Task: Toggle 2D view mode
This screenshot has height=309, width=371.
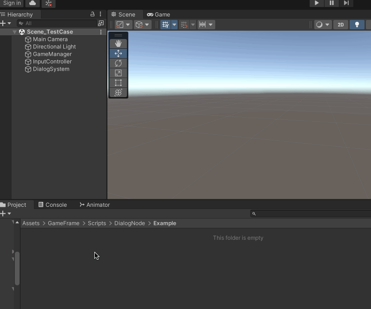Action: click(x=340, y=25)
